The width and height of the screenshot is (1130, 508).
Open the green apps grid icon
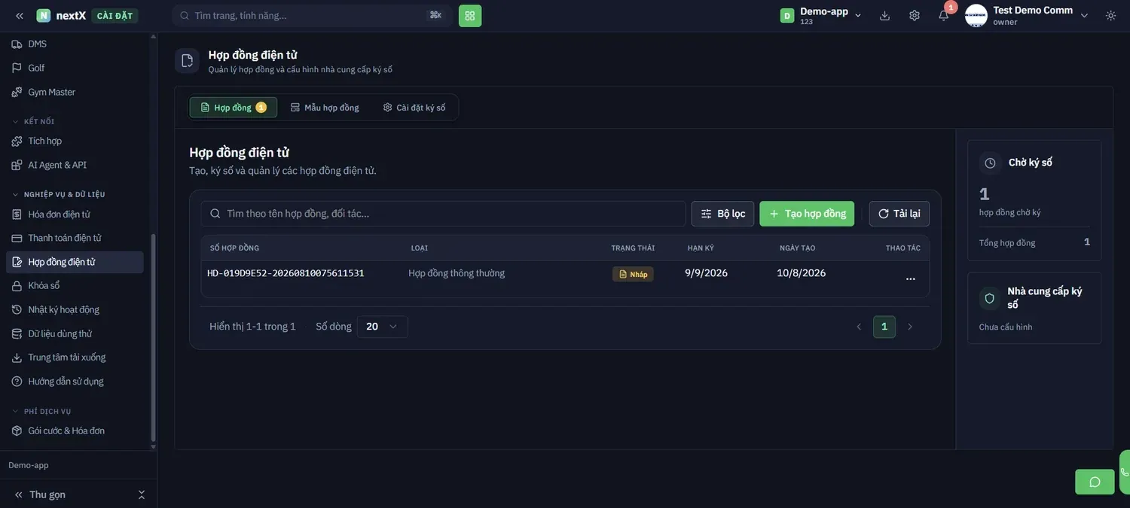point(470,16)
